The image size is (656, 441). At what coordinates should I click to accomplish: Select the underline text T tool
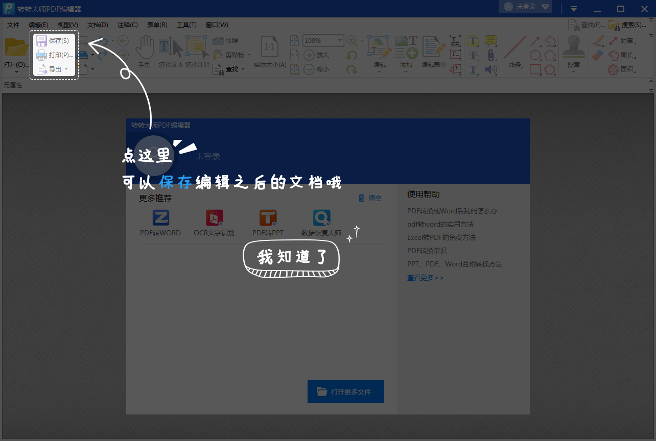(x=474, y=69)
